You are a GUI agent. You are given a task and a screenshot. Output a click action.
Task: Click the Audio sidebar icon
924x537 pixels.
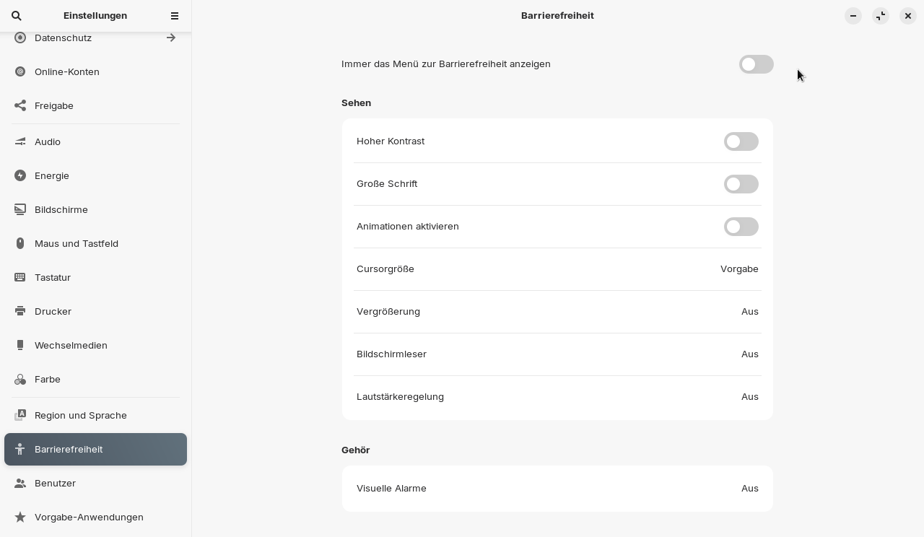pyautogui.click(x=19, y=141)
